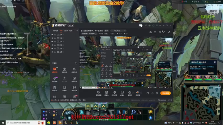Expand speaker options arrow
The image size is (223, 125).
coord(141,93)
